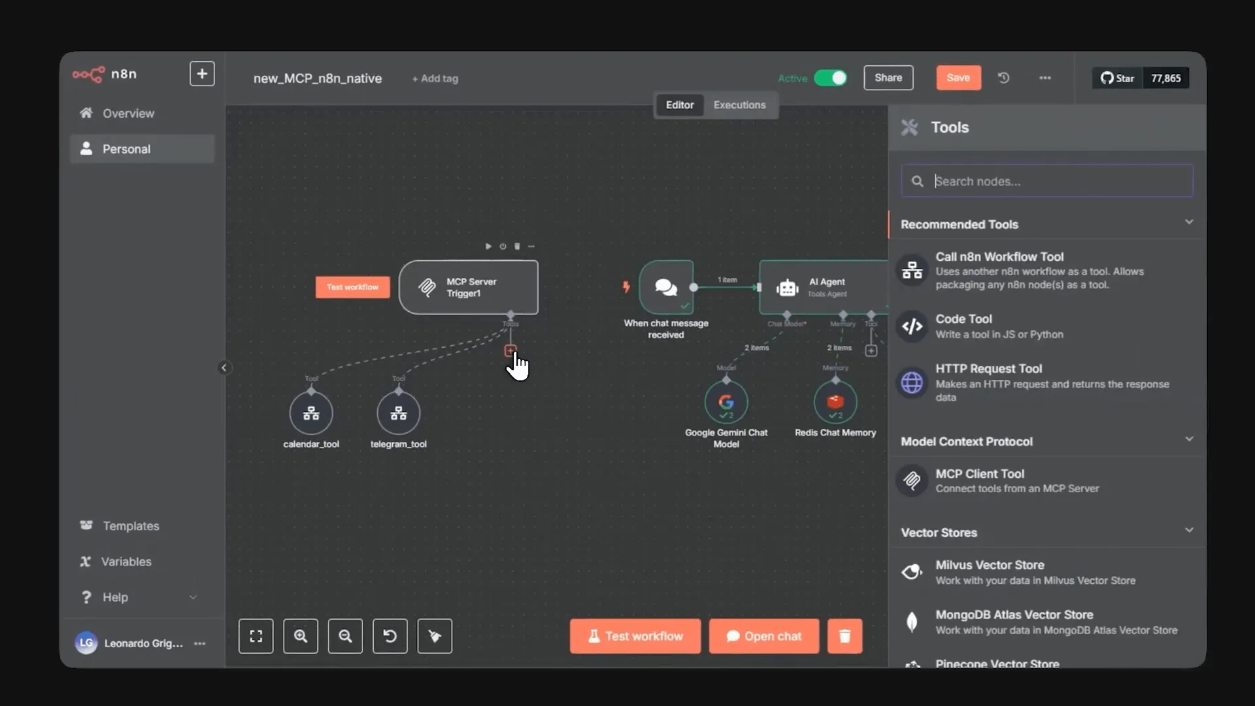
Task: Tidy up workflow nodes icon
Action: 435,636
